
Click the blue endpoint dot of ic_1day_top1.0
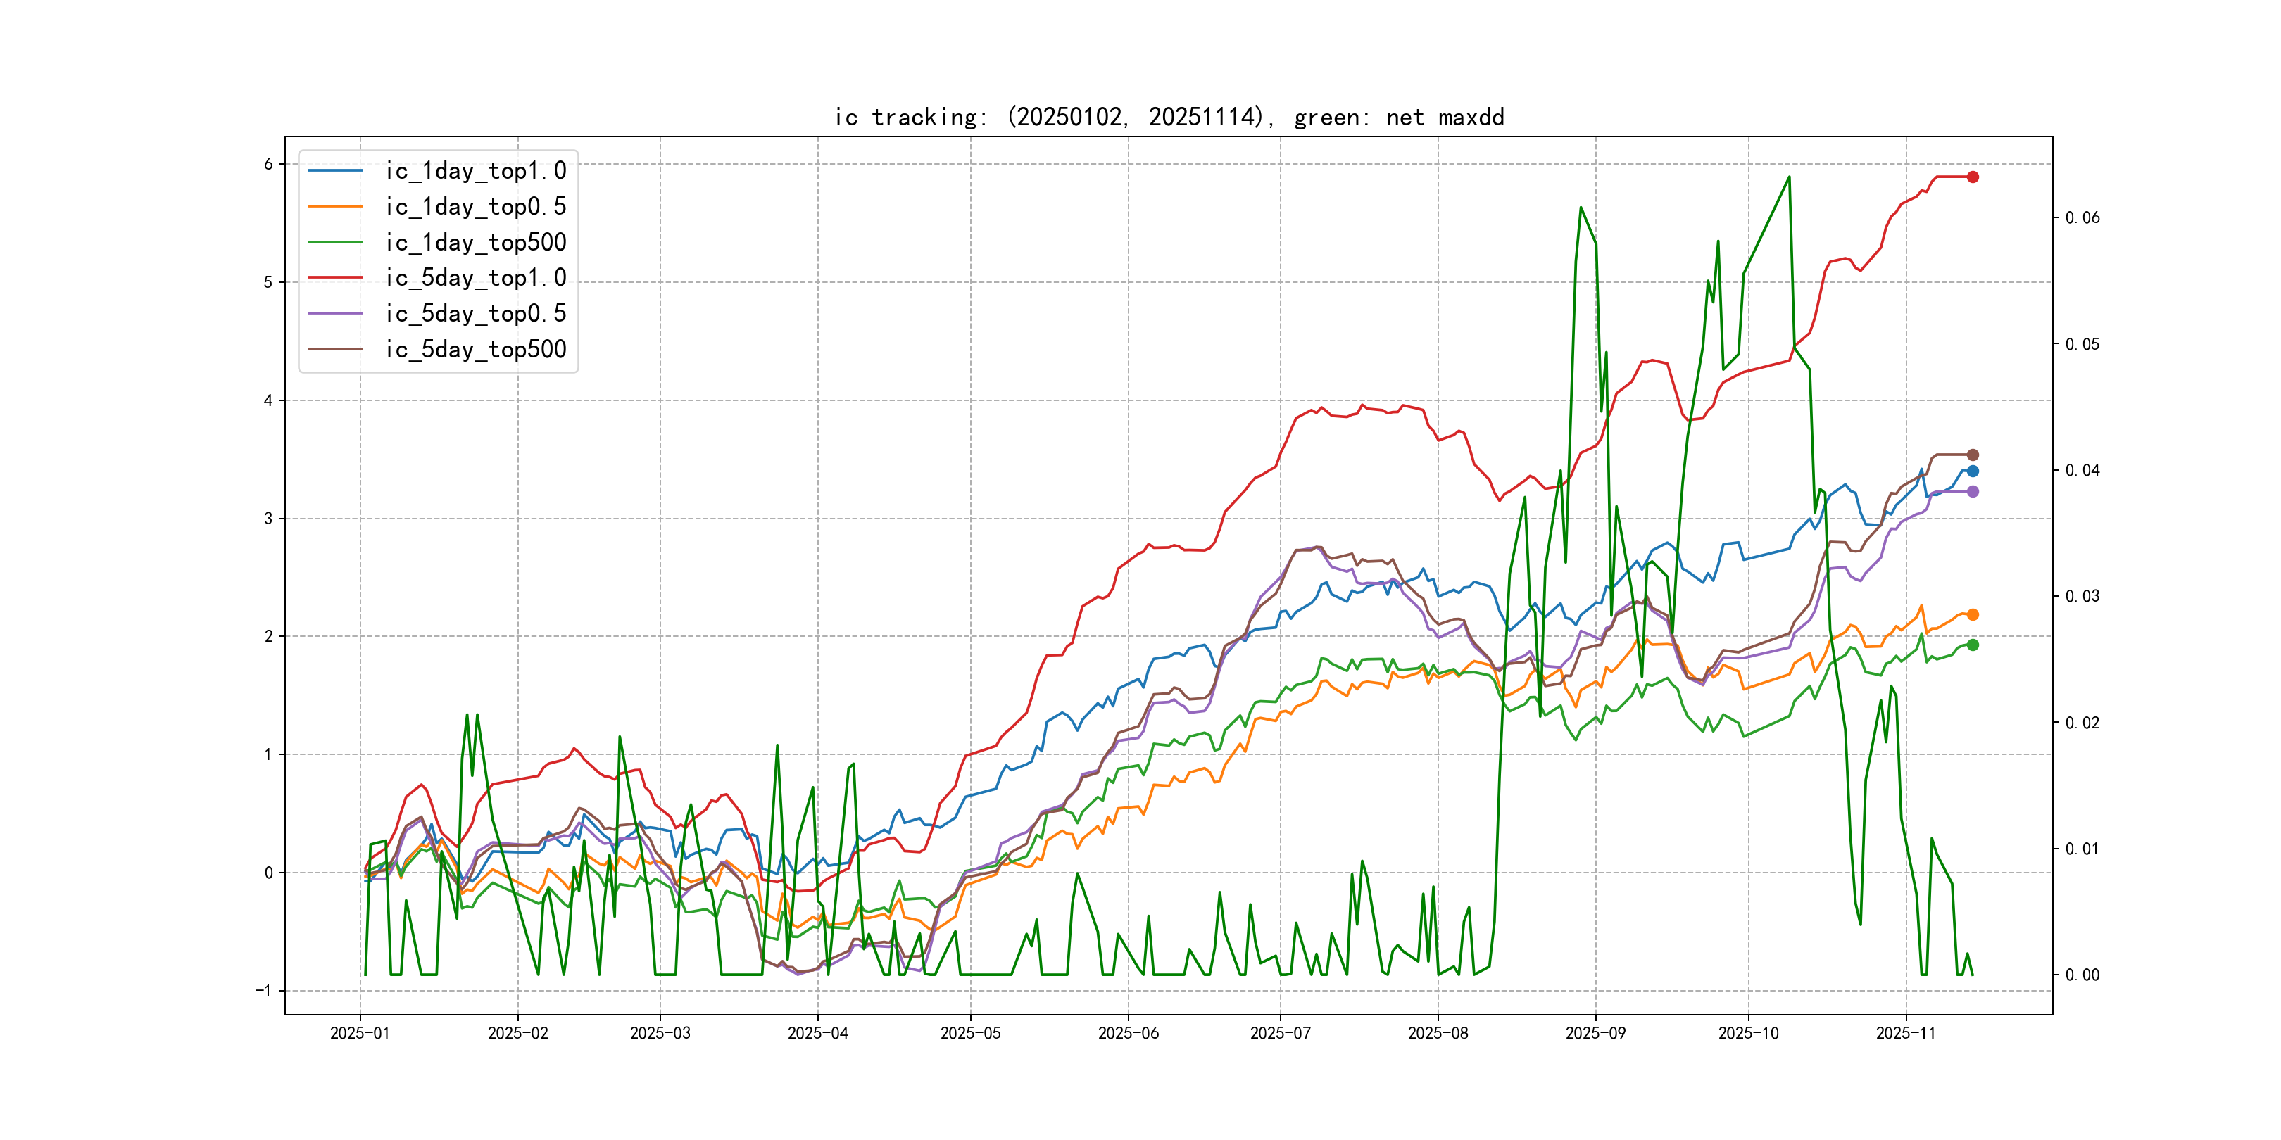pos(1972,471)
